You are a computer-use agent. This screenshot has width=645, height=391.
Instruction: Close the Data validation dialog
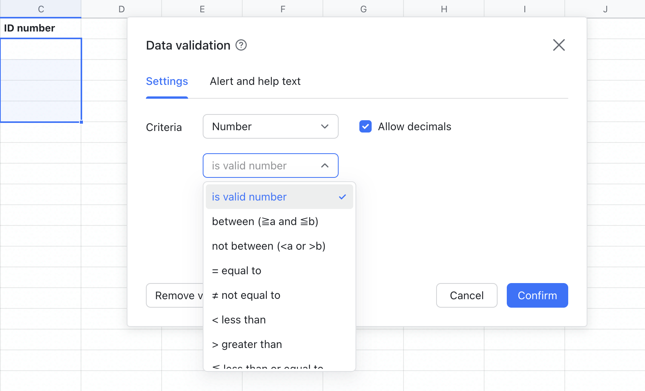pyautogui.click(x=559, y=45)
